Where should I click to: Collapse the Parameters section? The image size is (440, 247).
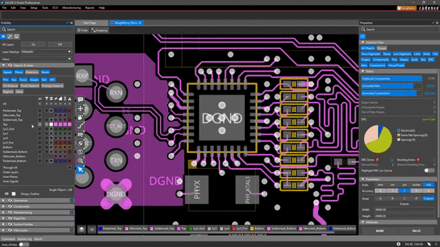(x=363, y=179)
